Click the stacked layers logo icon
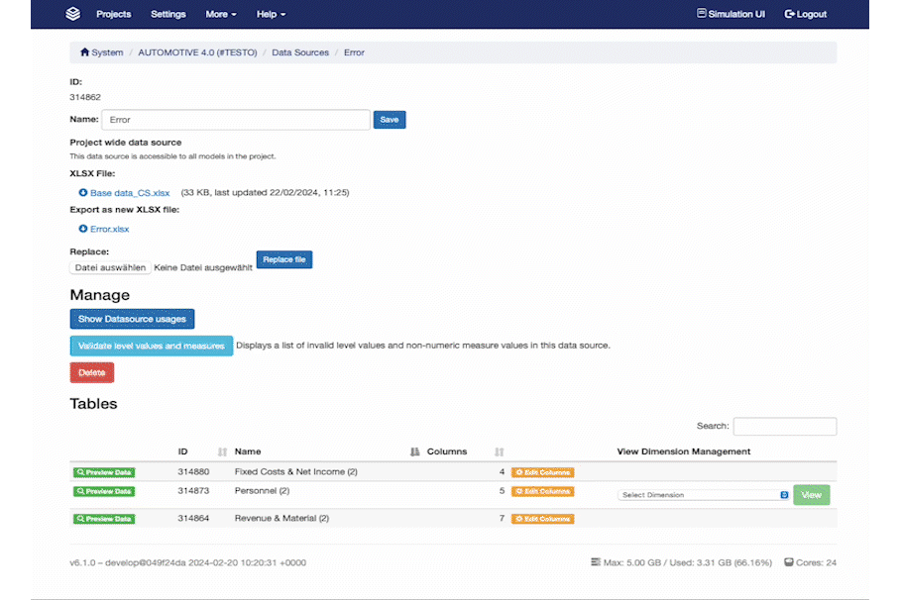 (72, 14)
